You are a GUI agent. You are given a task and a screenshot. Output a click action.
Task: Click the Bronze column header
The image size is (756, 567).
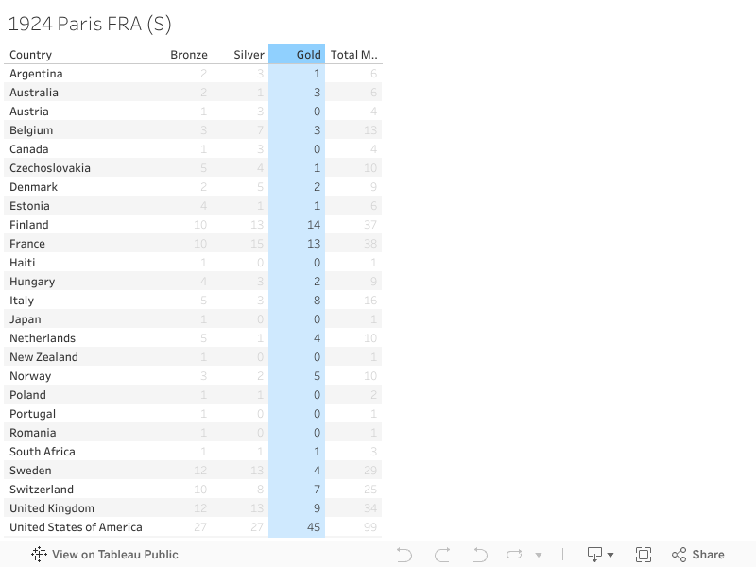(x=189, y=55)
